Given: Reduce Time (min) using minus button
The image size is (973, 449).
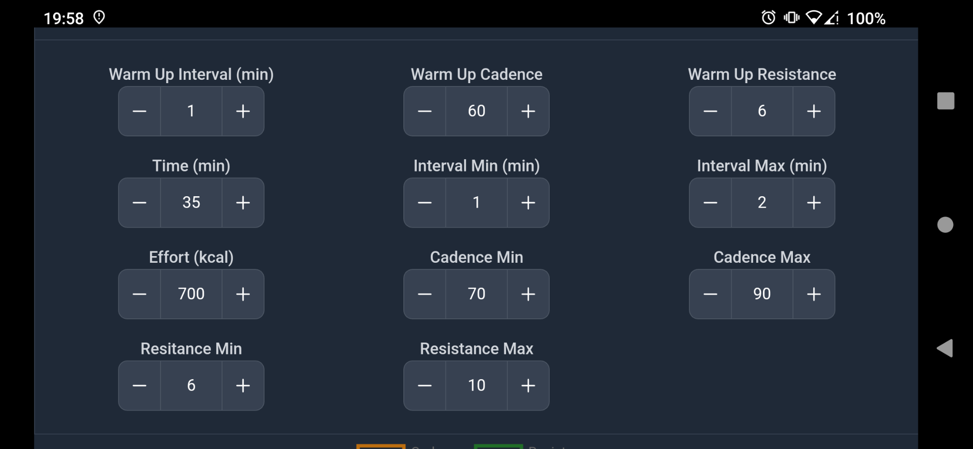Looking at the screenshot, I should [x=139, y=203].
